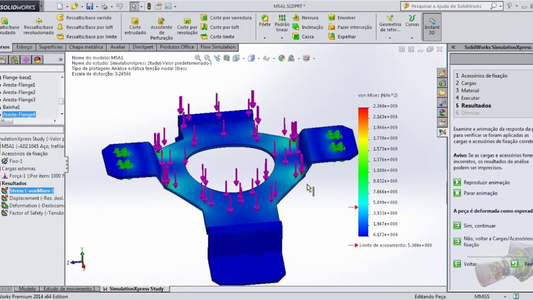Open the unit system MMGS dropdown
This screenshot has width=533, height=300.
click(x=505, y=296)
